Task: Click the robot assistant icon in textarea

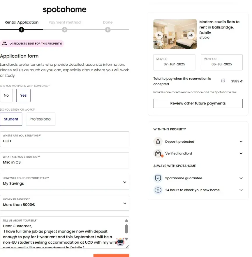Action: coord(120,242)
